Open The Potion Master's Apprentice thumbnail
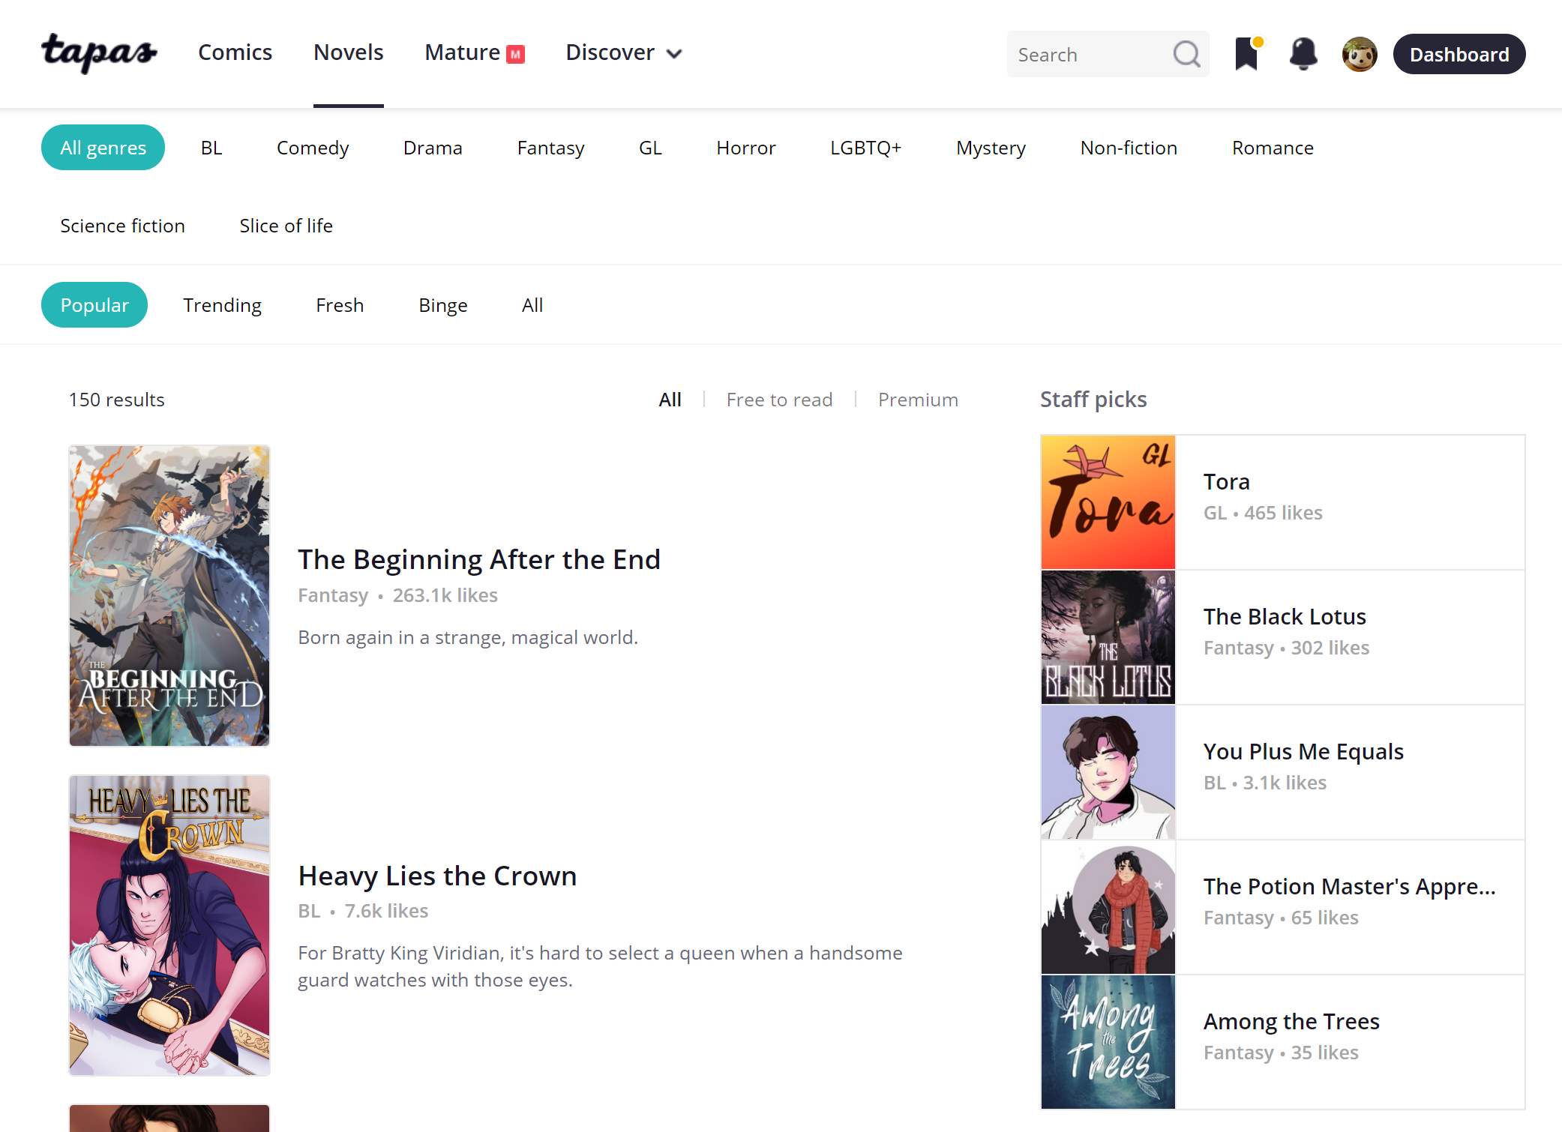 (x=1108, y=907)
